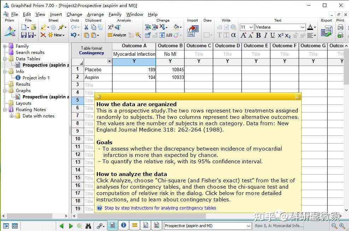Open step by step instructions link

tap(160, 208)
